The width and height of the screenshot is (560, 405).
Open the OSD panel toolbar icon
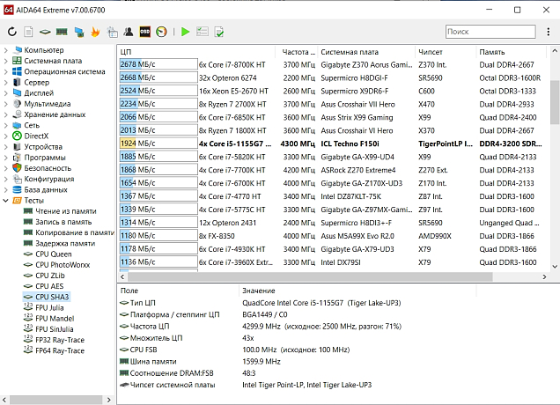pos(144,32)
